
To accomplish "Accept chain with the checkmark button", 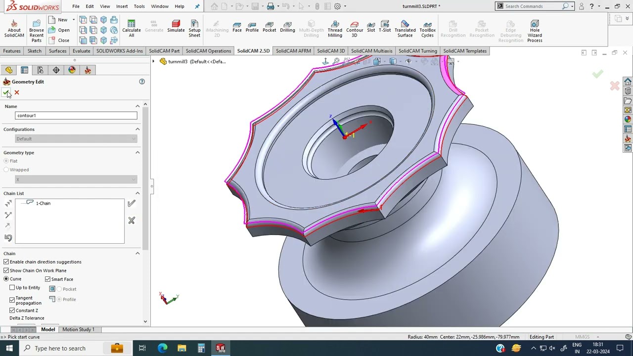I will point(131,203).
